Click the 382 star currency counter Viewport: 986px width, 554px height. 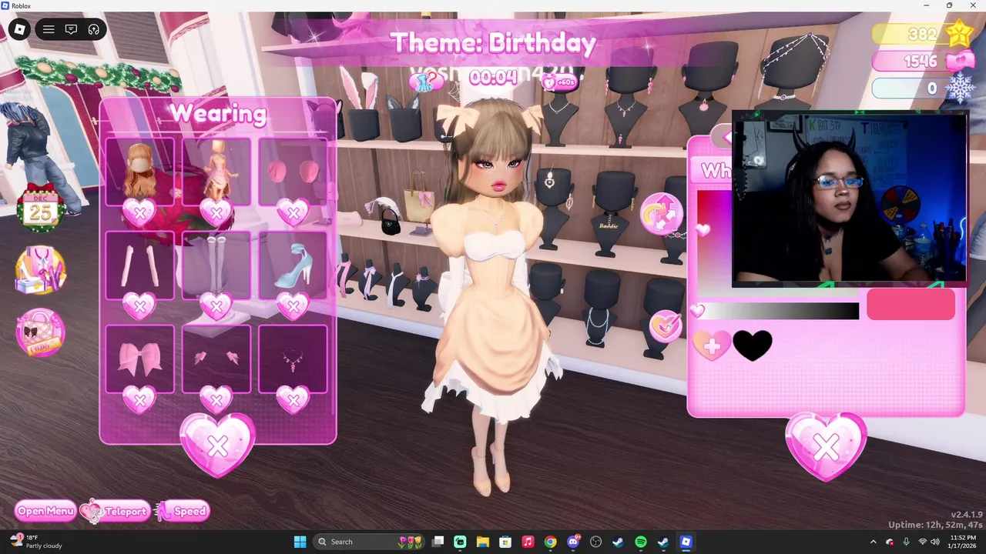(x=923, y=34)
